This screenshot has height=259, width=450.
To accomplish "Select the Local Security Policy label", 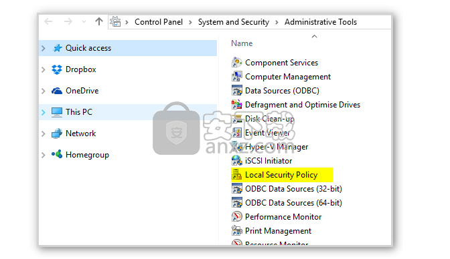I will (x=281, y=175).
